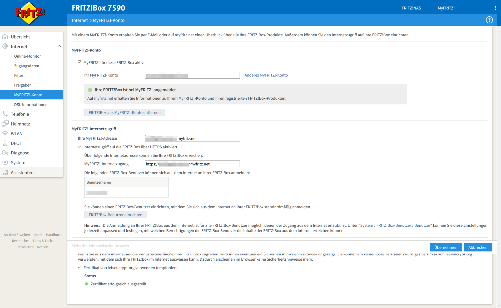Focus Ihre MyFRITZ!-Adresse field

click(x=192, y=138)
